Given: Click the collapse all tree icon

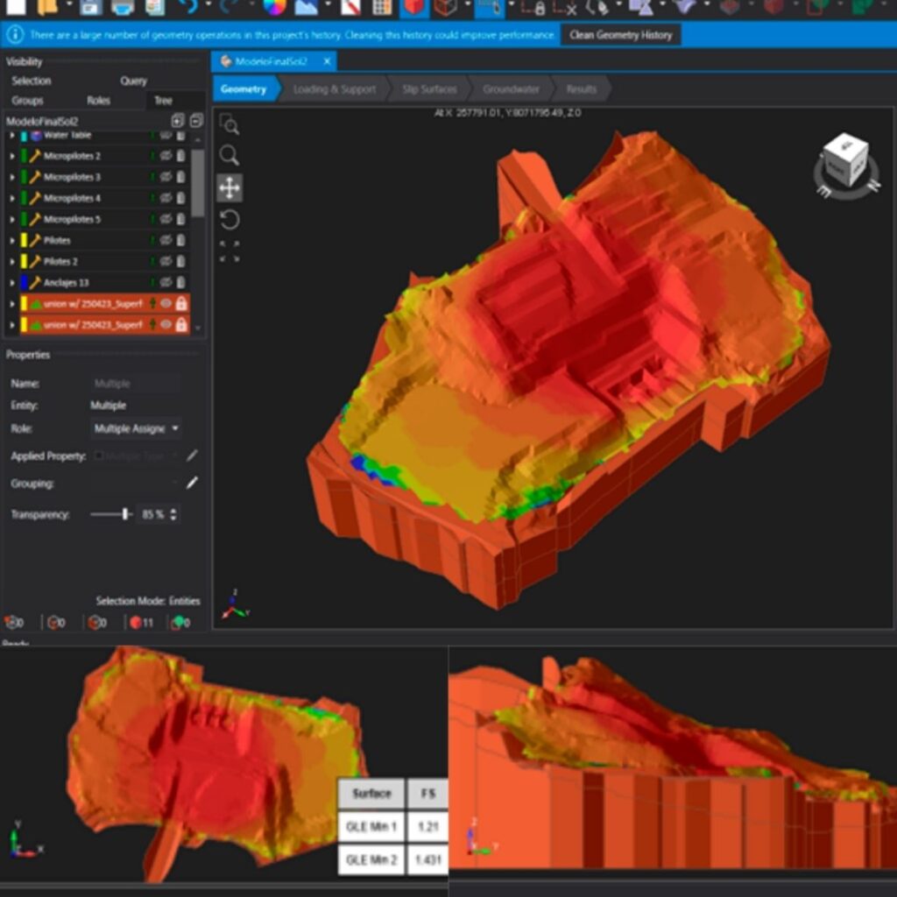Looking at the screenshot, I should [x=195, y=121].
